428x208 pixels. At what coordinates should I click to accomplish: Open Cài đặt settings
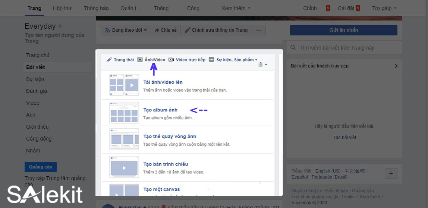349,8
